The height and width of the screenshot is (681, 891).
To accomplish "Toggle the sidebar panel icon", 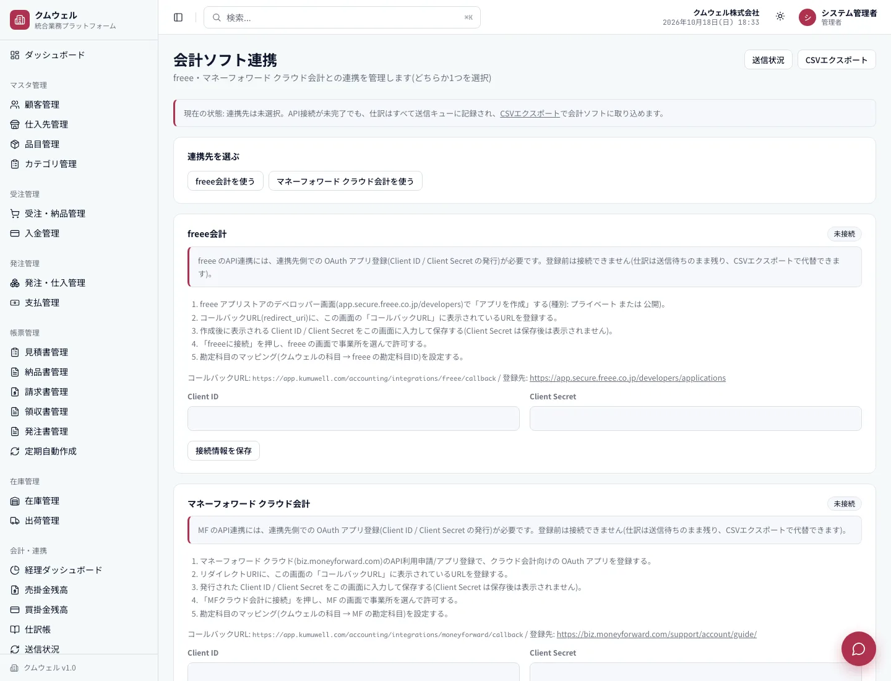I will click(x=178, y=17).
